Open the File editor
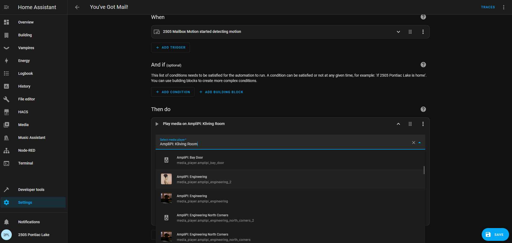This screenshot has height=243, width=512. [33, 99]
